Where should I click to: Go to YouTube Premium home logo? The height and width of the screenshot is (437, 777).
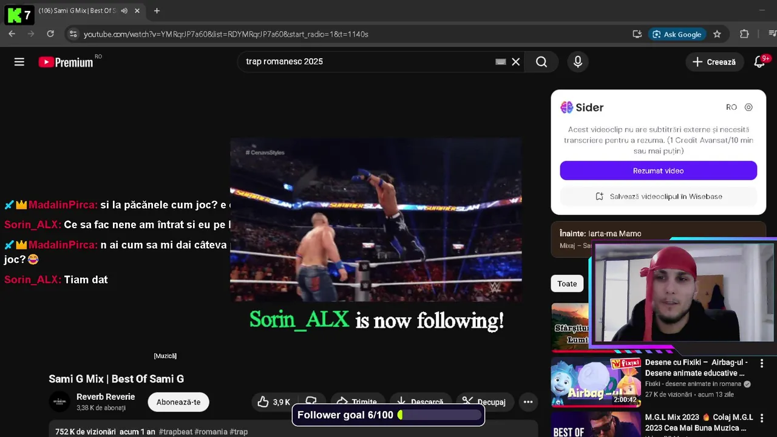pos(66,62)
